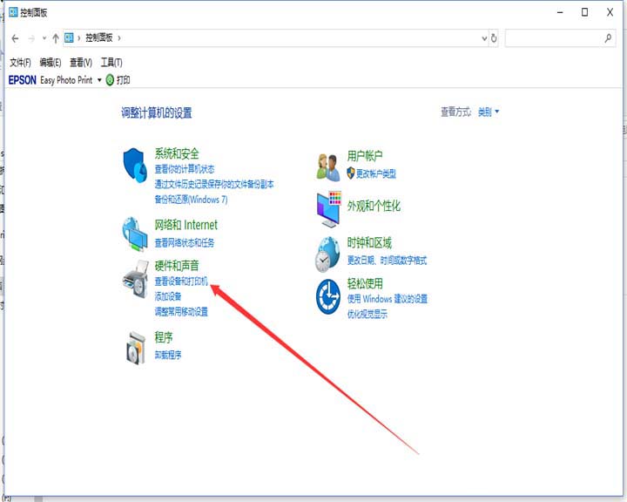This screenshot has height=502, width=627.
Task: Open the System and Security shield icon
Action: coord(134,166)
